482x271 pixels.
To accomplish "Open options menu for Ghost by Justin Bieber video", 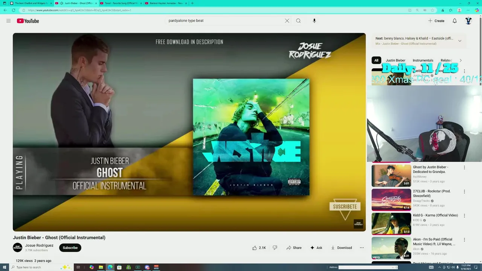I will [x=464, y=167].
